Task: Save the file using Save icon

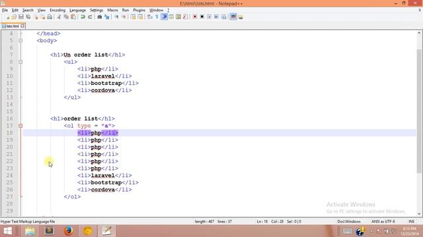Action: click(x=20, y=17)
